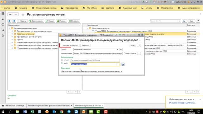Move item up with blue arrow
The image size is (203, 114).
10,21
